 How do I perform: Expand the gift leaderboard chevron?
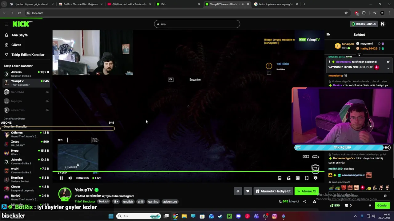[x=359, y=54]
